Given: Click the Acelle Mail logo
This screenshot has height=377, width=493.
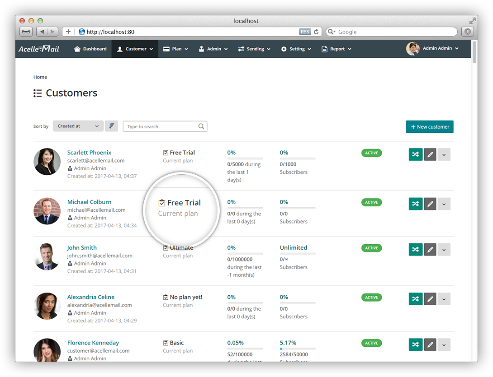Looking at the screenshot, I should pos(38,48).
